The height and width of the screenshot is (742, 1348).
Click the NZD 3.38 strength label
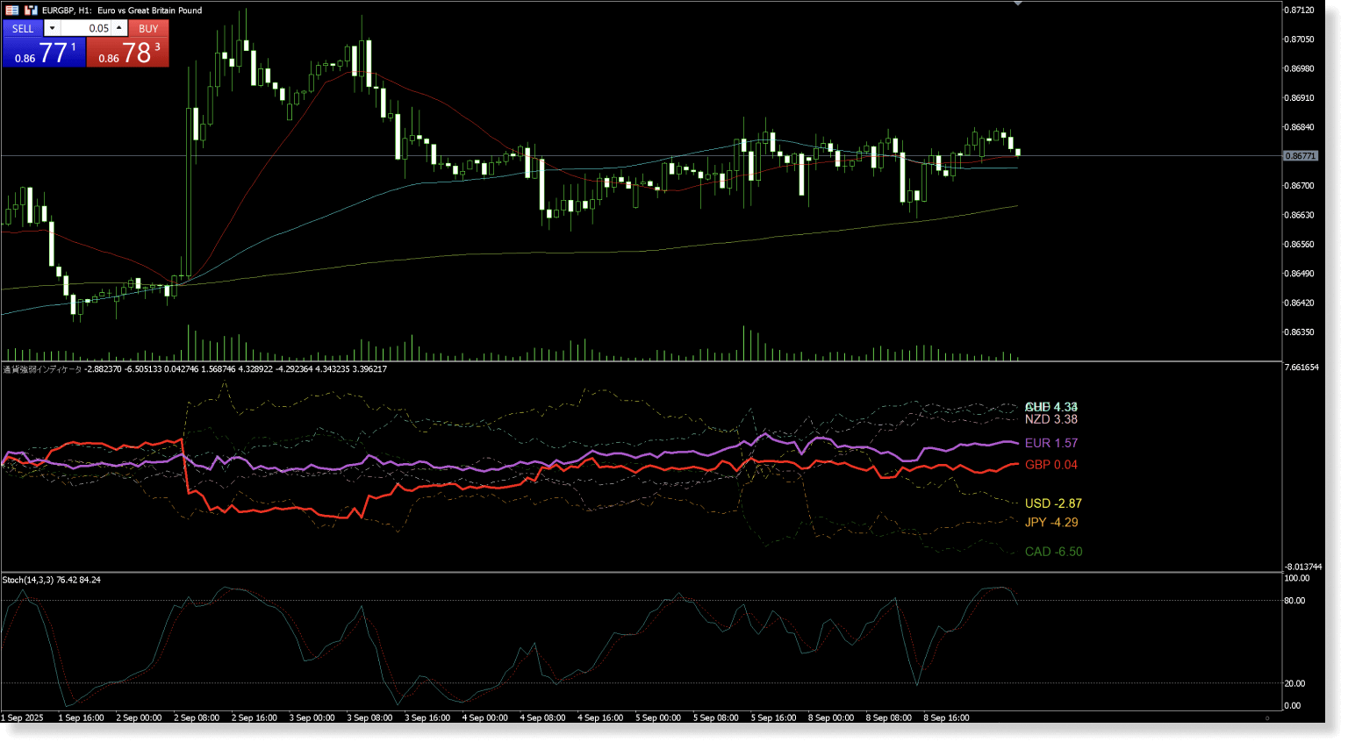coord(1051,419)
